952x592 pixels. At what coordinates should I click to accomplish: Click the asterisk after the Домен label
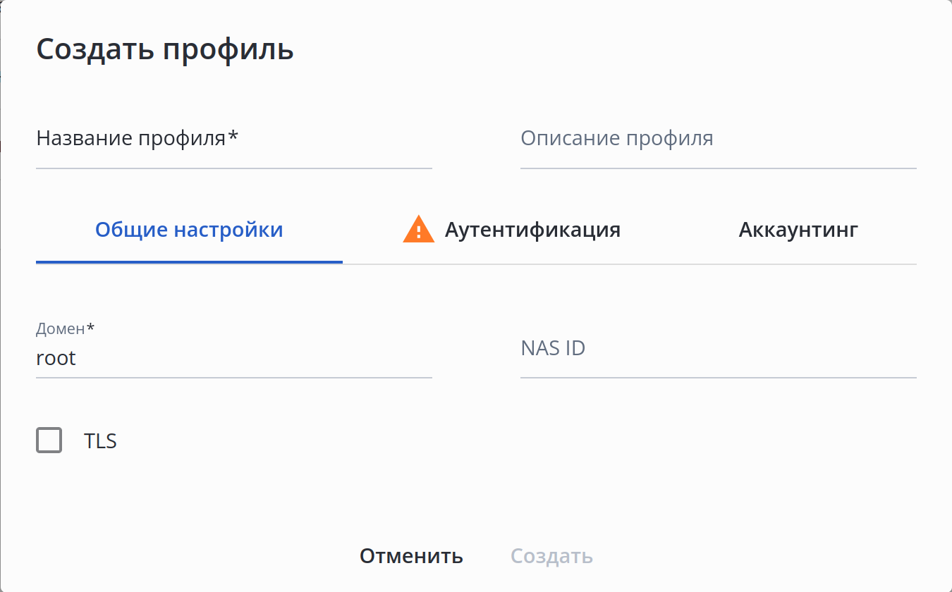point(90,328)
